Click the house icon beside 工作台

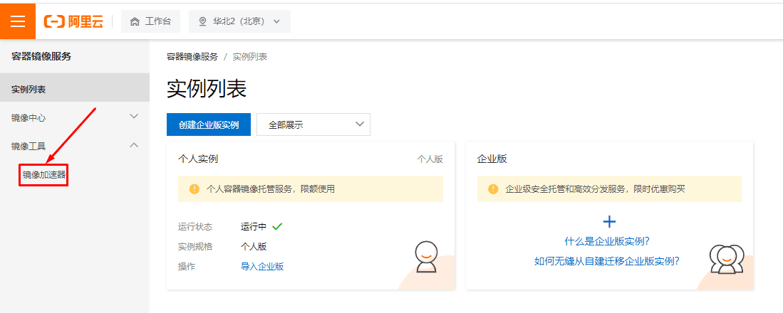(x=135, y=21)
